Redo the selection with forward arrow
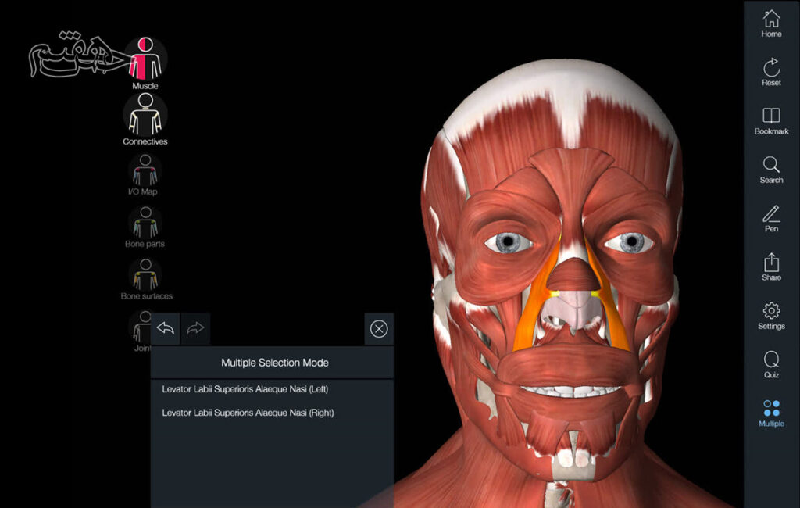 (x=195, y=329)
